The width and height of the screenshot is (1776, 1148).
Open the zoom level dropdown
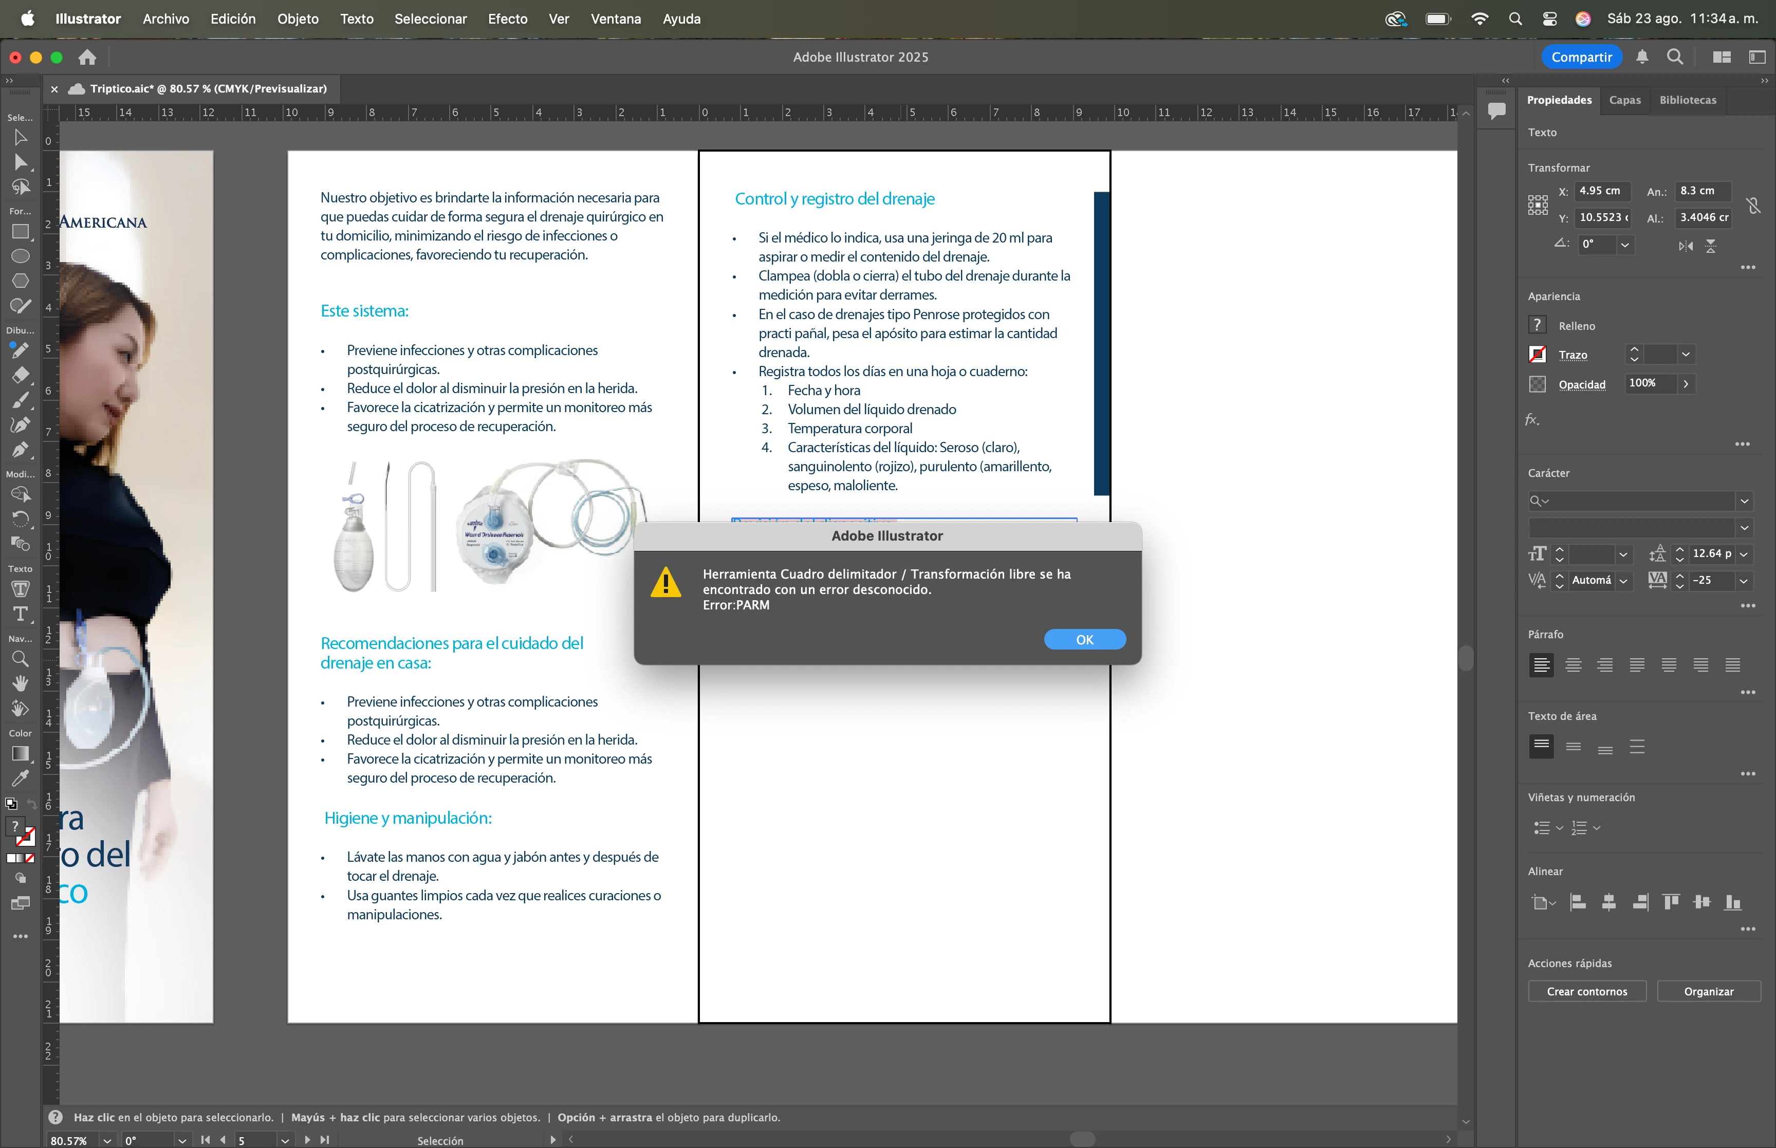(107, 1140)
